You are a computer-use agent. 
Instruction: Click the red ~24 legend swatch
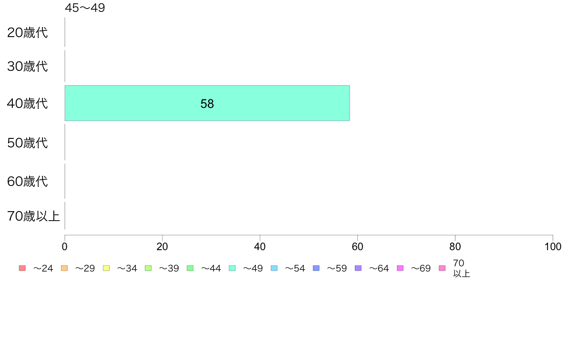click(x=22, y=268)
